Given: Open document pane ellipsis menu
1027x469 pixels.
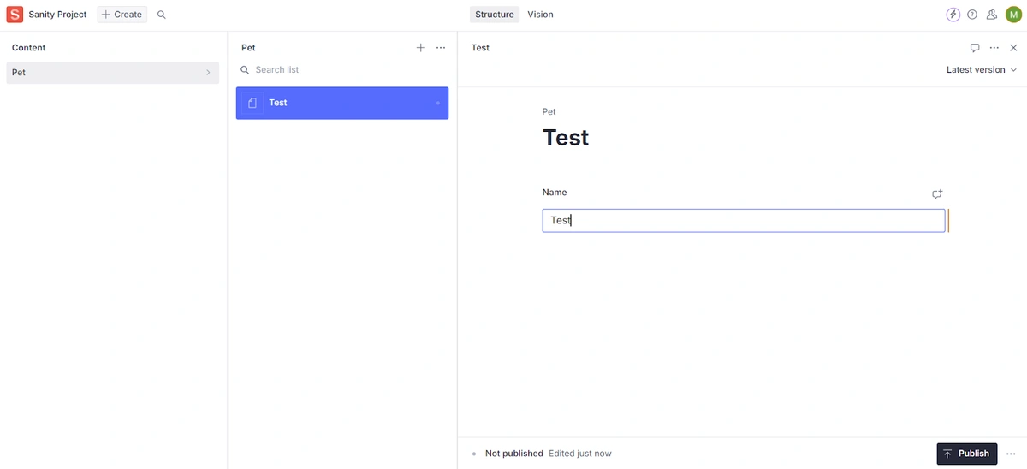Looking at the screenshot, I should (994, 48).
